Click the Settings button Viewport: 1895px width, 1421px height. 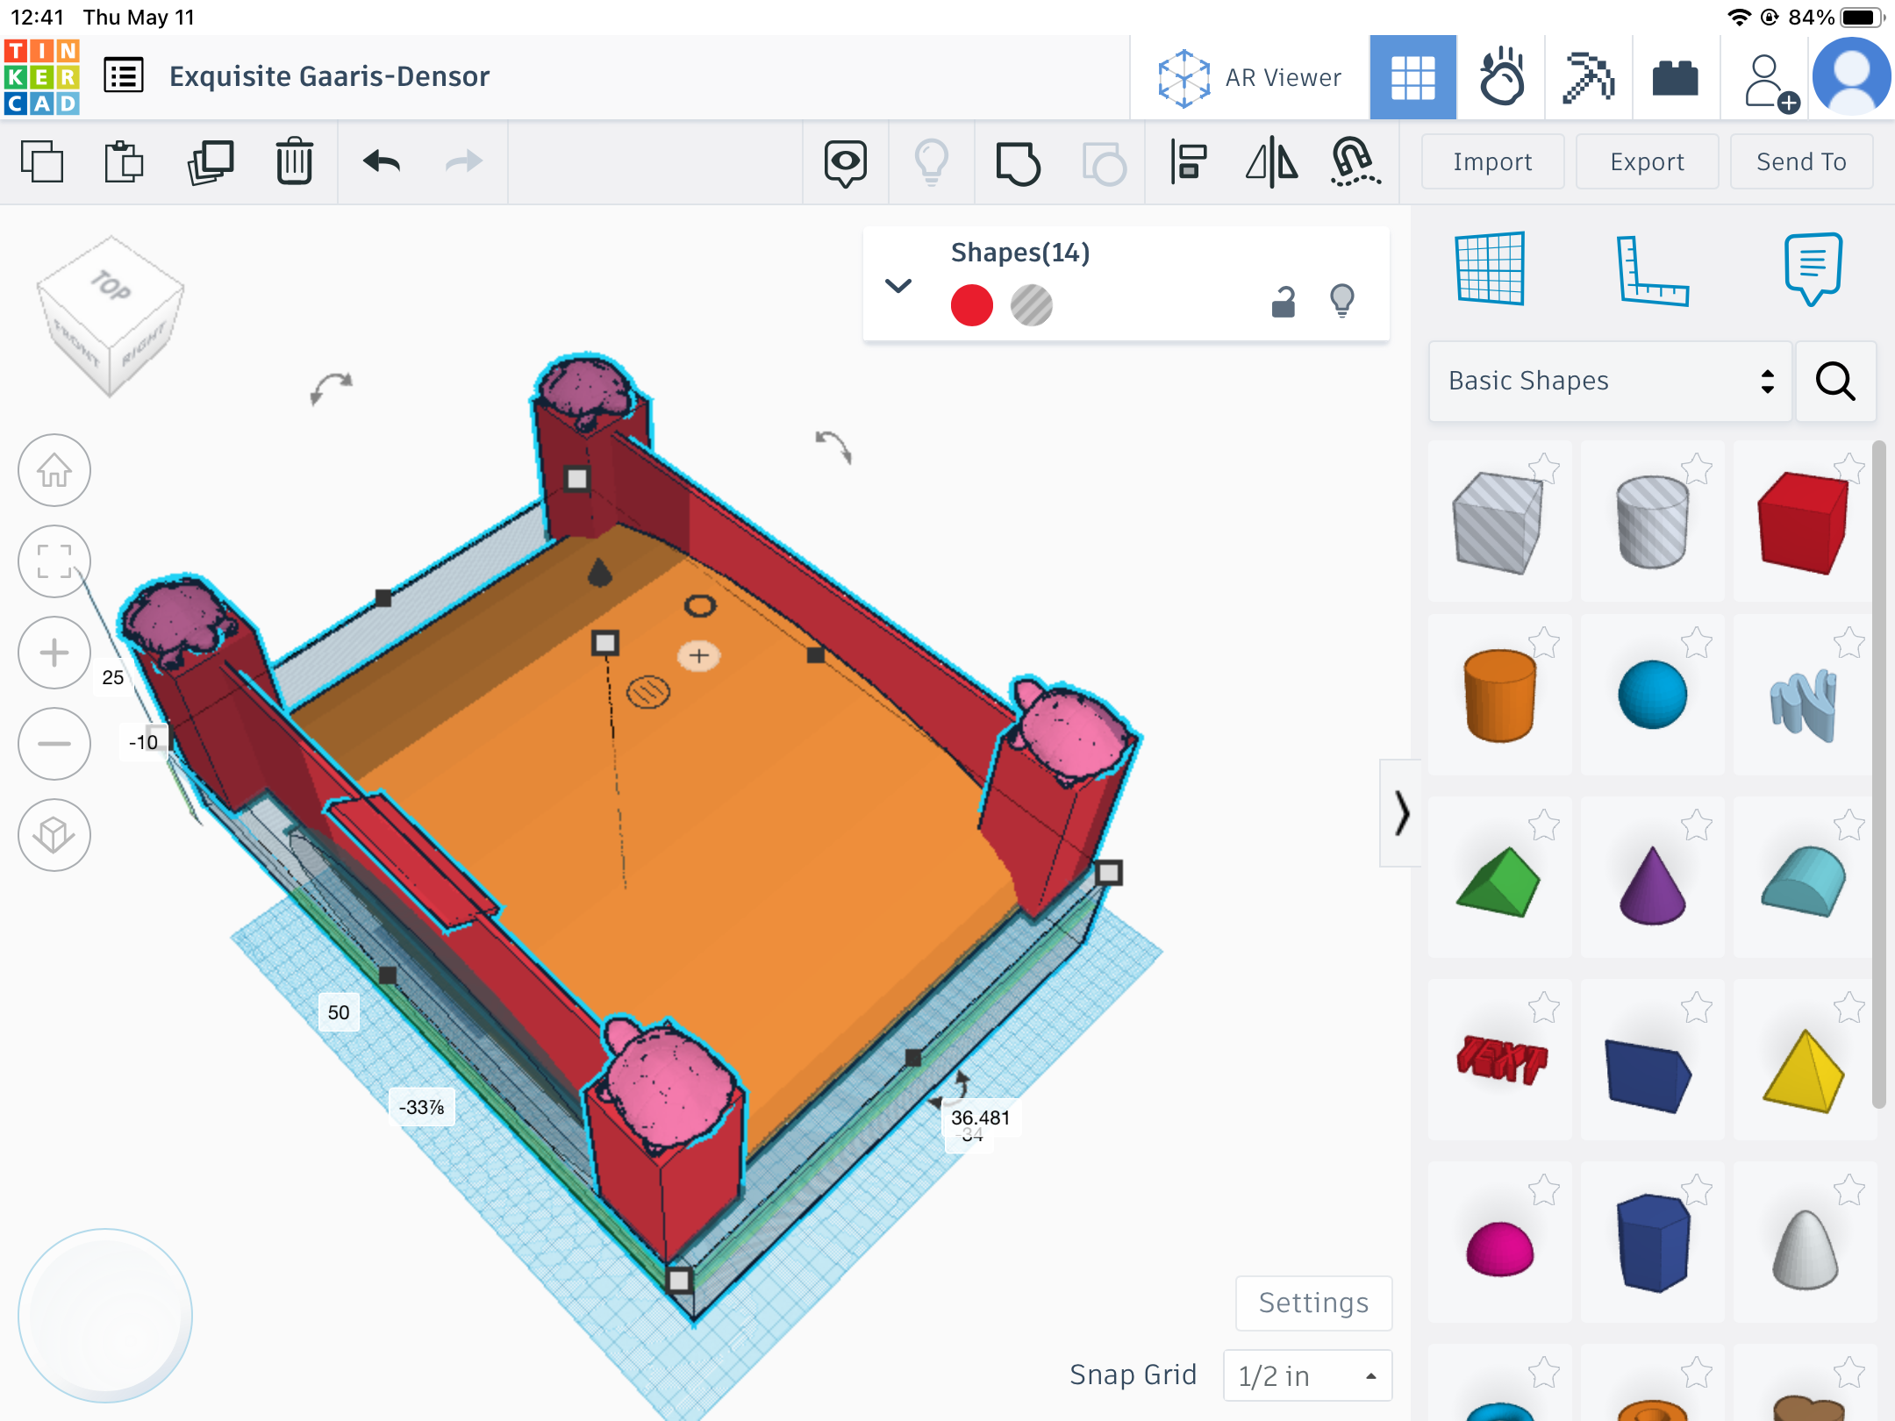click(1312, 1303)
